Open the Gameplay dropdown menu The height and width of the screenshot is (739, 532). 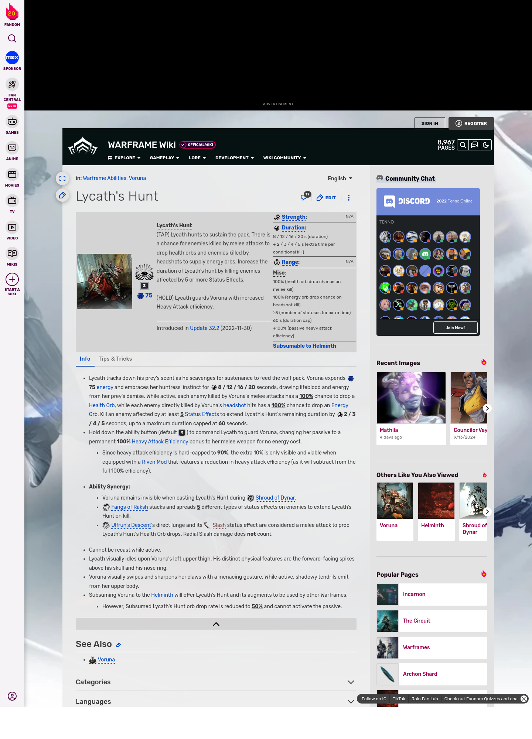[x=164, y=158]
